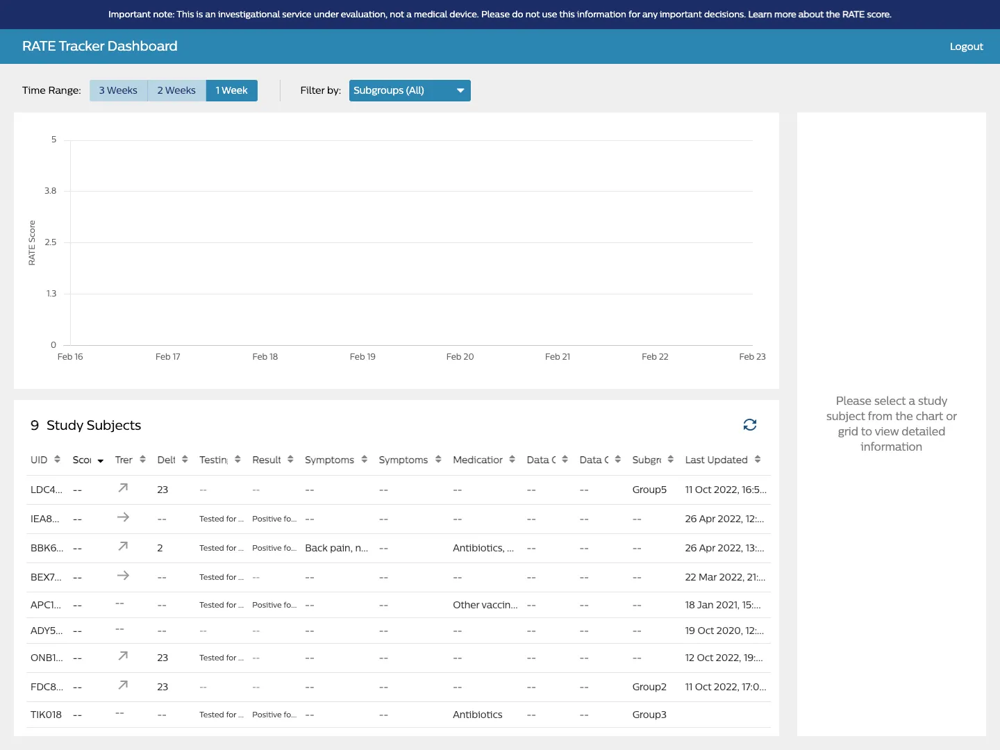
Task: Click Antibiotics cell in TIK018 row
Action: (x=478, y=715)
